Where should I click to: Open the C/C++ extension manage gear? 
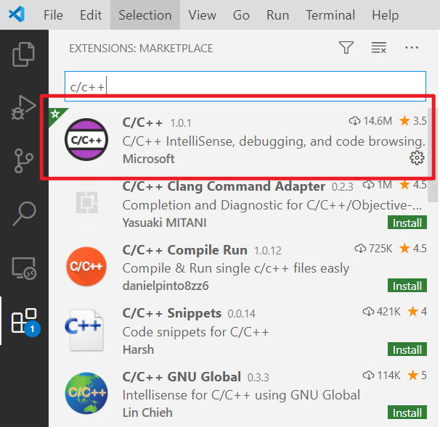tap(417, 158)
